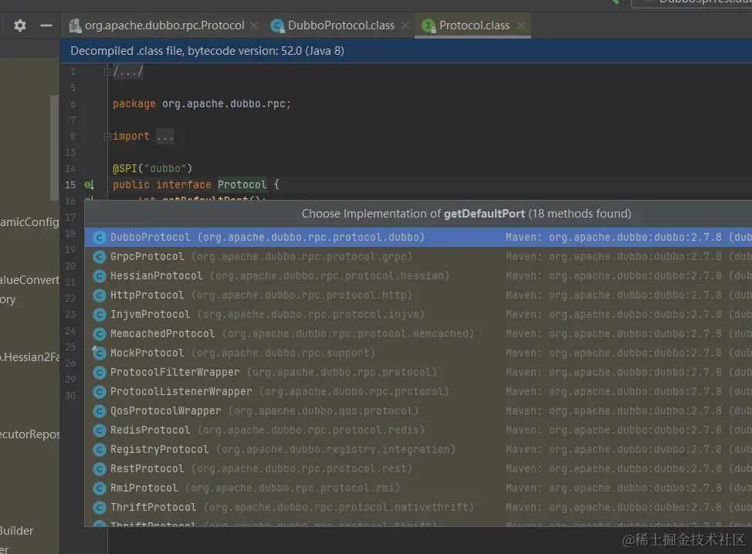Click class icon beside RmiProtocol
Viewport: 752px width, 554px height.
pyautogui.click(x=100, y=488)
